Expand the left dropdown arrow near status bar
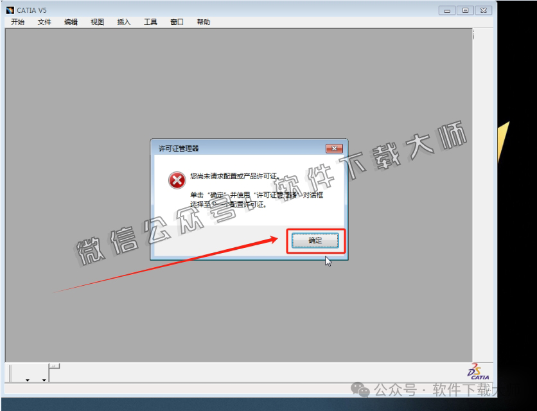 [x=27, y=380]
